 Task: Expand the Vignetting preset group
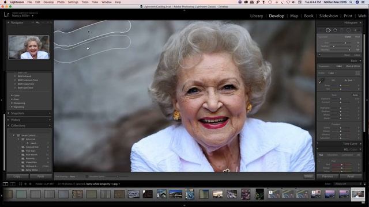point(12,107)
